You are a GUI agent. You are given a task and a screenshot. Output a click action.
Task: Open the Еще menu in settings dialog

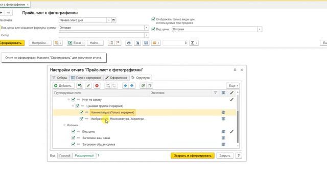[x=233, y=86]
